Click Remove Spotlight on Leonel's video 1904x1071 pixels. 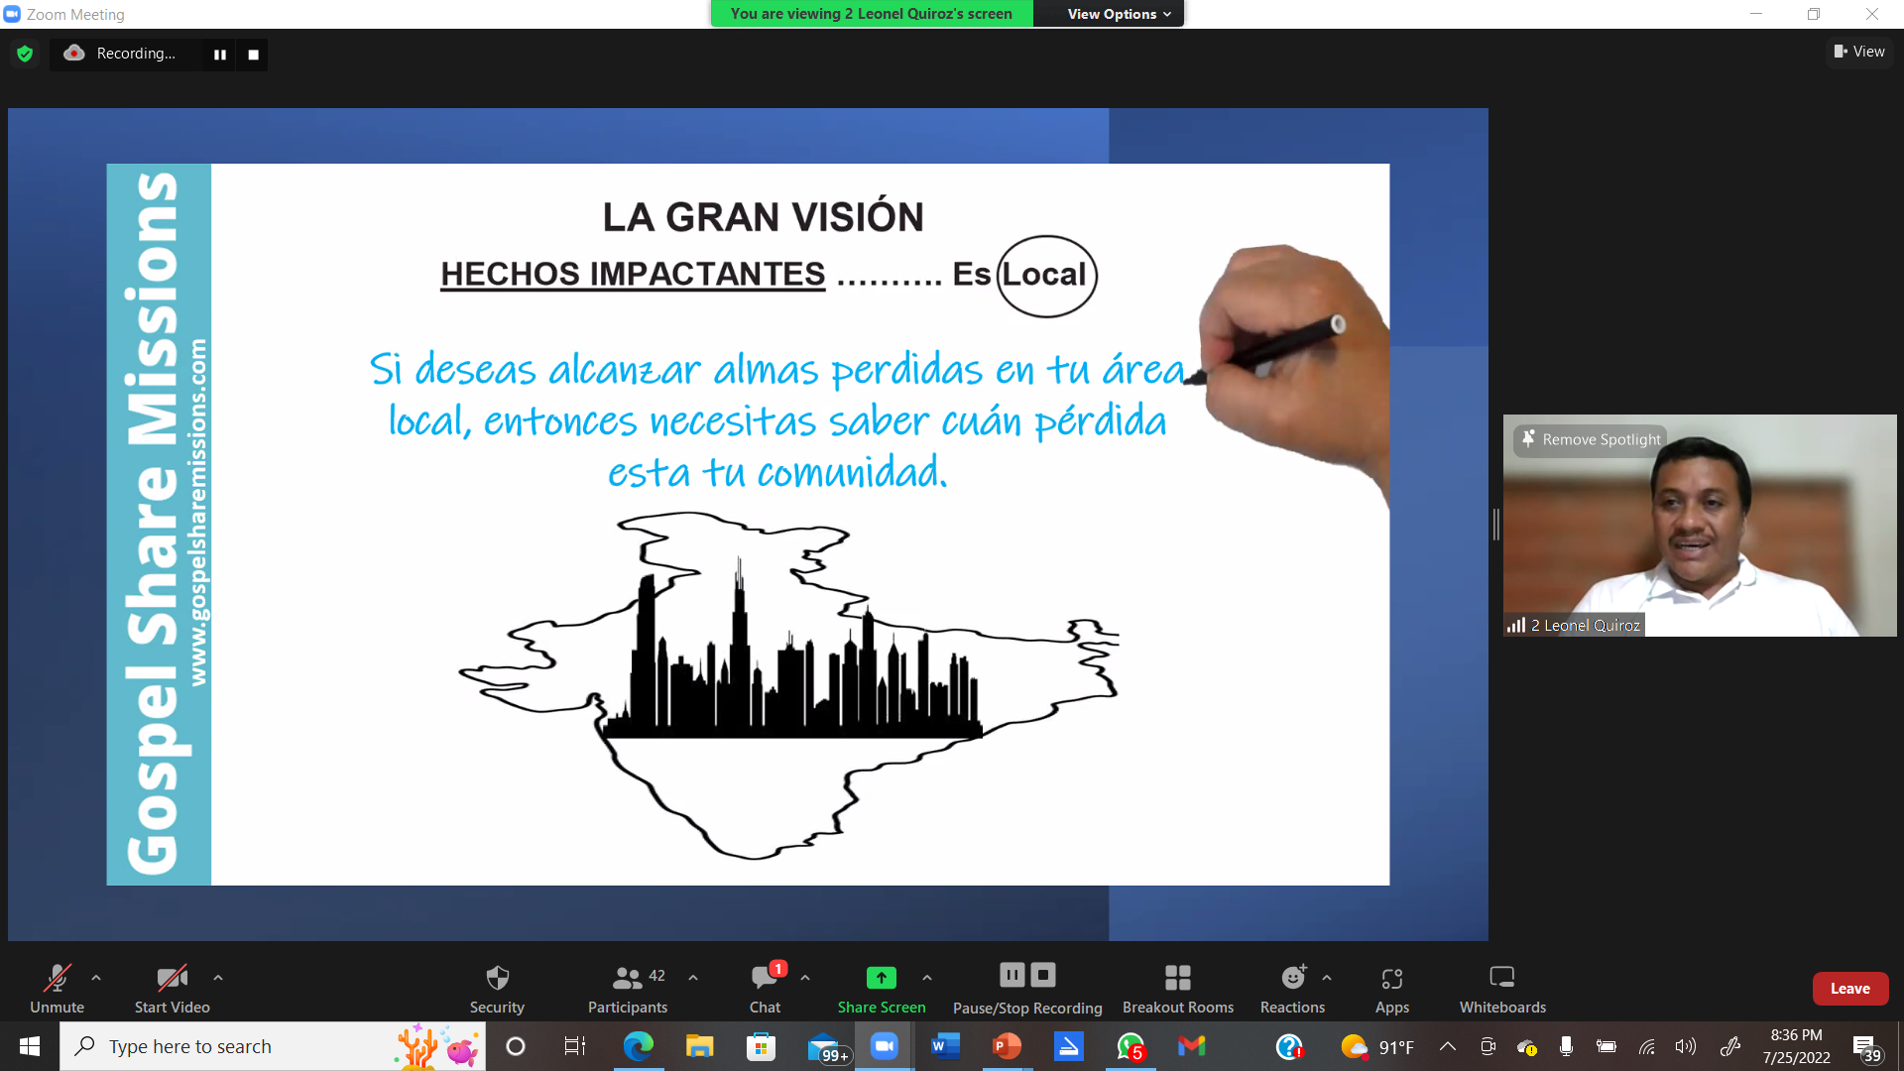(x=1591, y=439)
